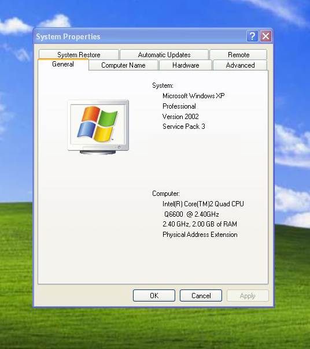Click the Physical Address Extension text
This screenshot has width=310, height=349.
[x=200, y=235]
